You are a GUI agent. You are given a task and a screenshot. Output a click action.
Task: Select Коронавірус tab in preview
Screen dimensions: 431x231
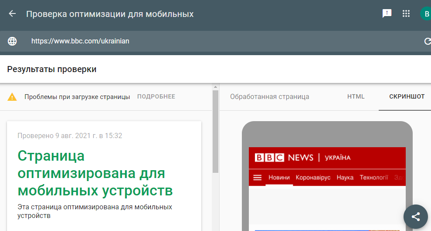click(313, 178)
